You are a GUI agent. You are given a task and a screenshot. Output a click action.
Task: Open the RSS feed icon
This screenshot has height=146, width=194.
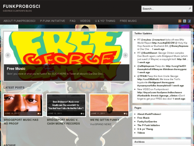click(180, 21)
